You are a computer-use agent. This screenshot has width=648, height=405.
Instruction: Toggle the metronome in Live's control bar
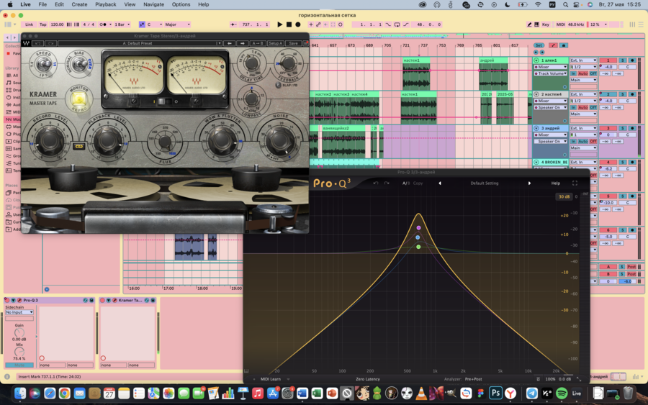tap(104, 24)
